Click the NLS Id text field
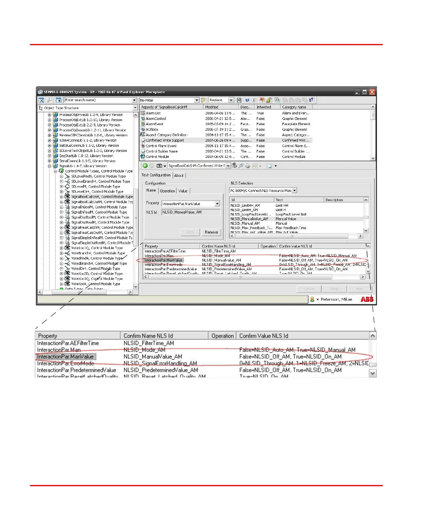424x515 pixels. [x=191, y=212]
